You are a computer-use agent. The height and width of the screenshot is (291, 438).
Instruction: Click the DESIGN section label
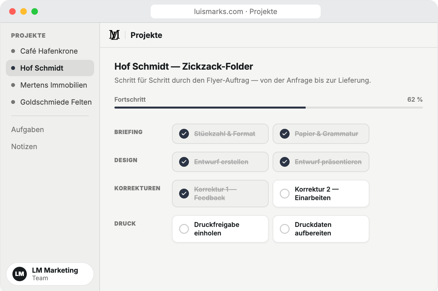pos(126,160)
